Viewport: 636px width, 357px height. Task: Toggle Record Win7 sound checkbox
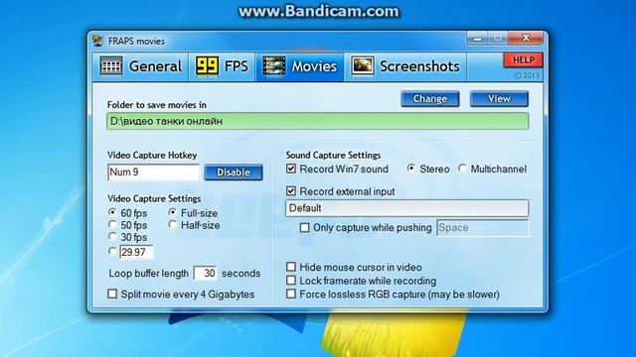point(291,169)
